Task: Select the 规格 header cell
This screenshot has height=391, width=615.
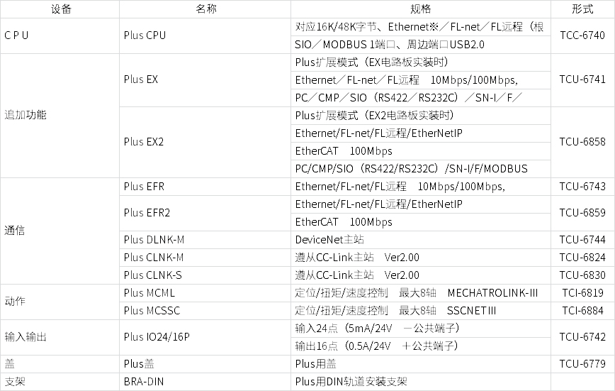Action: pyautogui.click(x=420, y=9)
